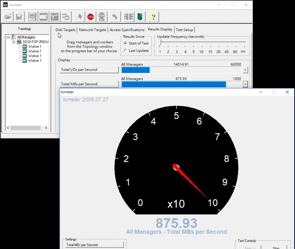
Task: Expand Total I/Os per Second details arrow
Action: [x=245, y=70]
